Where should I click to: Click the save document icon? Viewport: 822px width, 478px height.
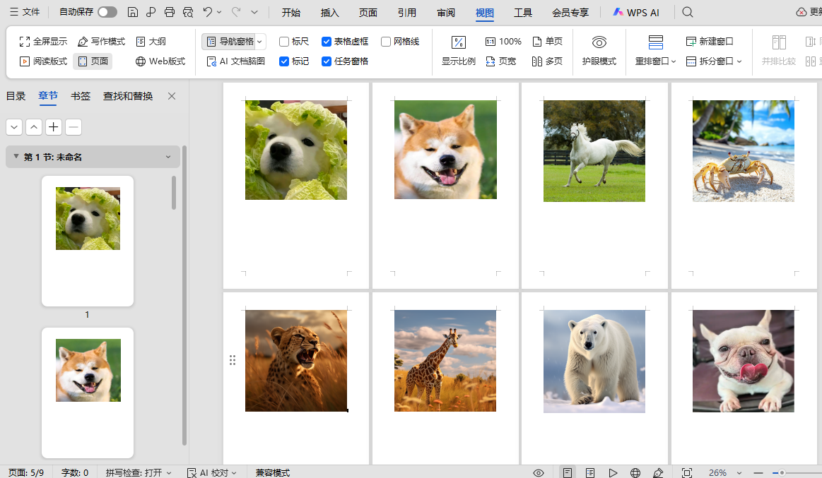point(133,12)
